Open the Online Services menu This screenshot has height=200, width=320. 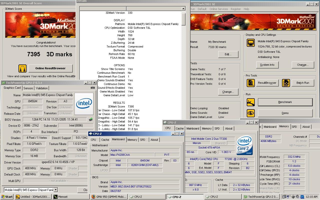(x=218, y=9)
